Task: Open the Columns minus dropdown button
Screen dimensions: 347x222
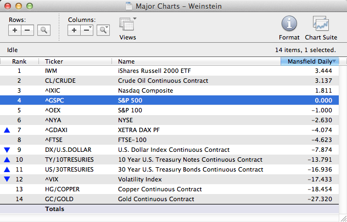Action: 87,30
